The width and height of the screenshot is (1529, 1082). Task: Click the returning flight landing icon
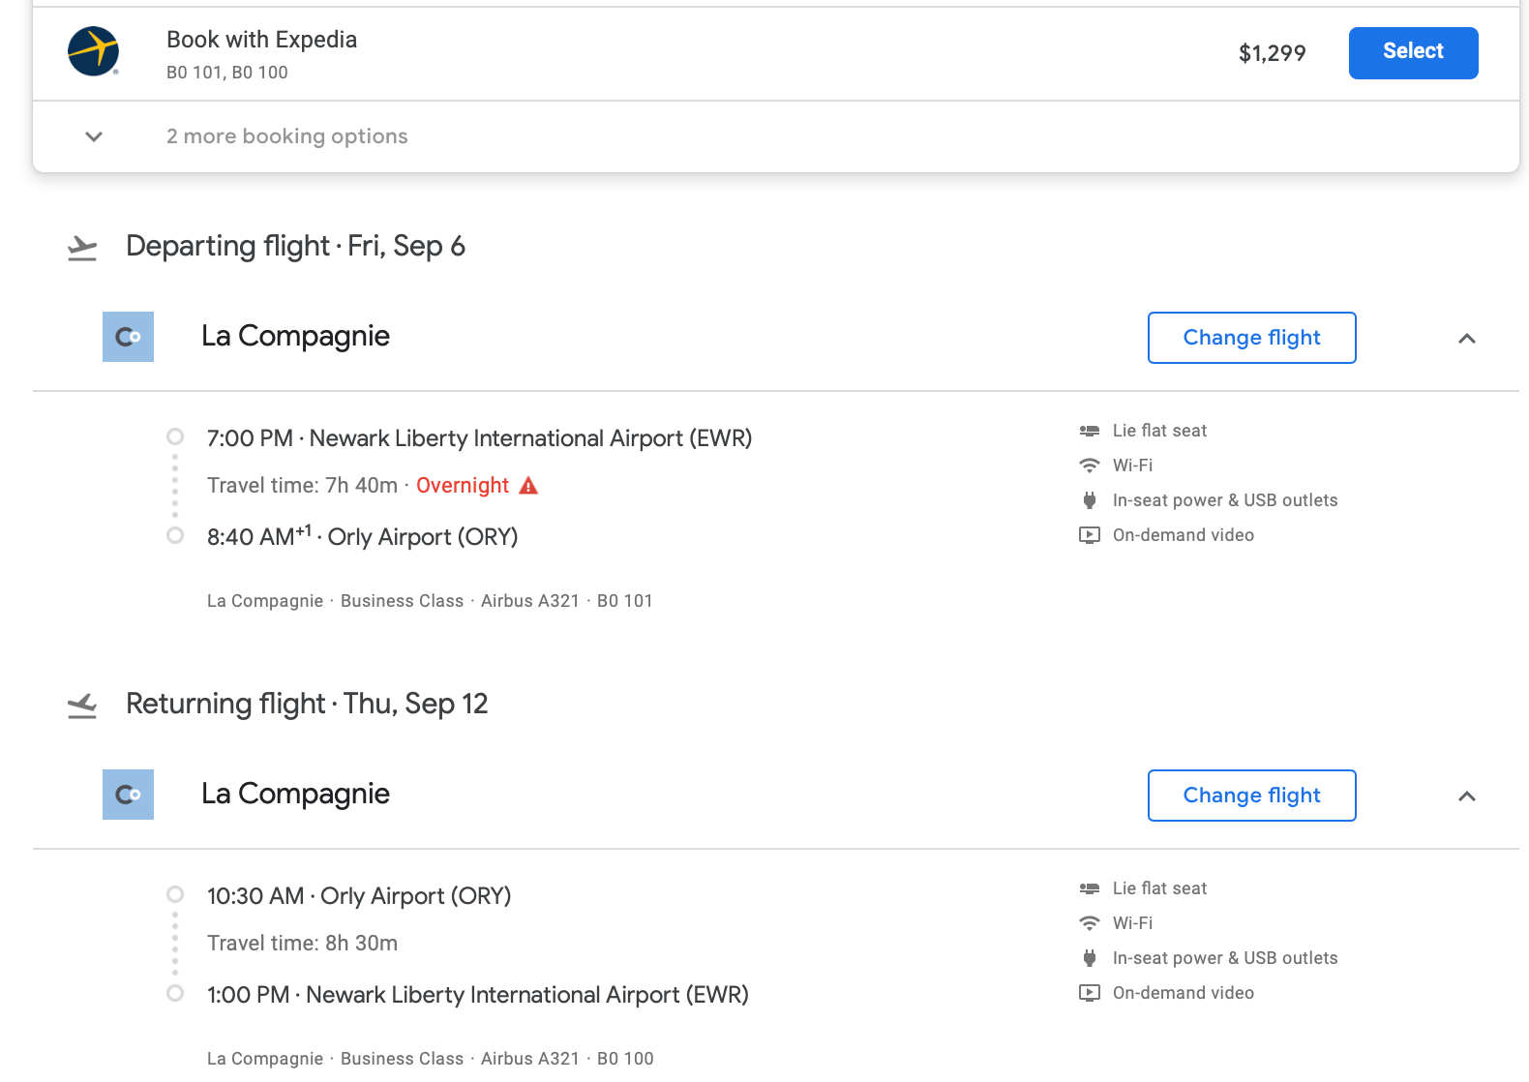[x=82, y=706]
